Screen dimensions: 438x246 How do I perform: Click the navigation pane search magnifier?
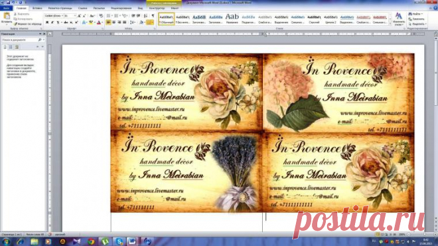40,40
